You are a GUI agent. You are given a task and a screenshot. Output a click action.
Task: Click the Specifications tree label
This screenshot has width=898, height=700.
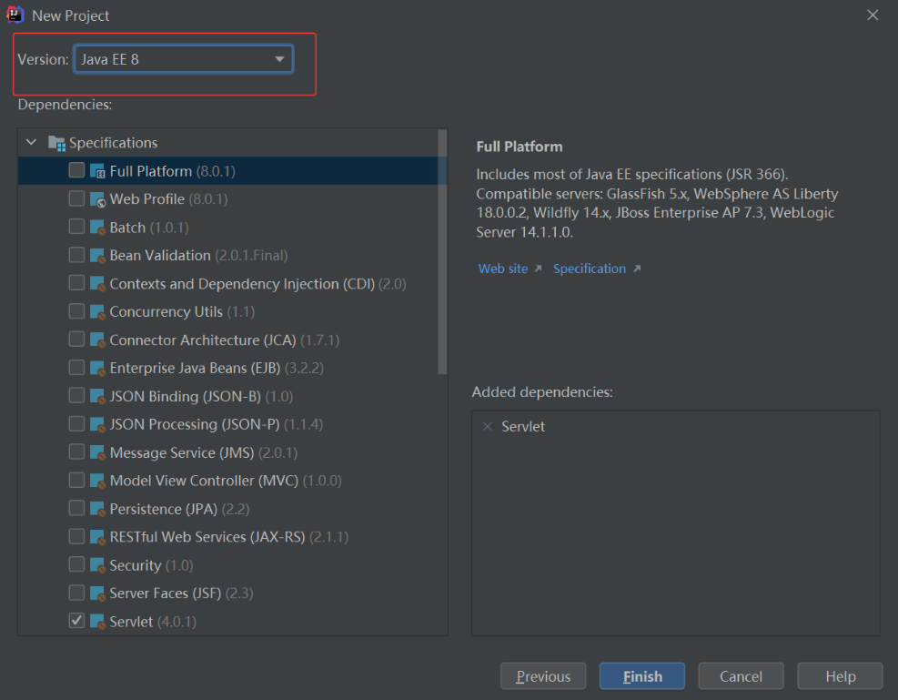pyautogui.click(x=114, y=143)
